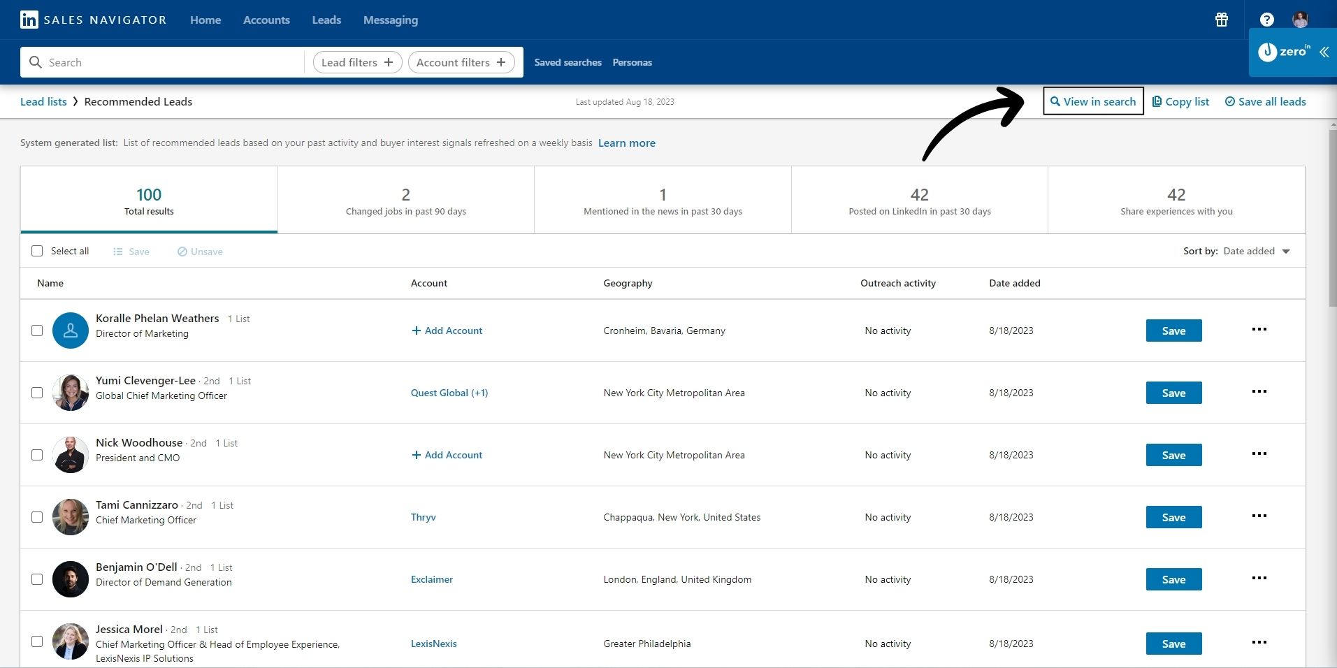Viewport: 1337px width, 668px height.
Task: Open more options for Benjamin O'Dell
Action: tap(1259, 578)
